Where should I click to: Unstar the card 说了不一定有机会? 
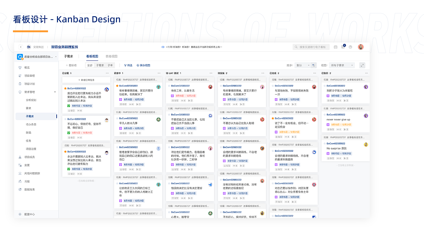(x=273, y=118)
